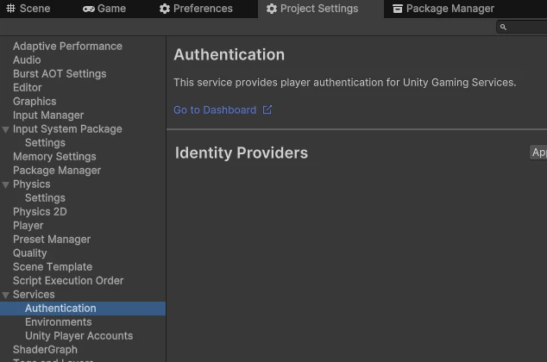Select the Services entry

tap(34, 295)
